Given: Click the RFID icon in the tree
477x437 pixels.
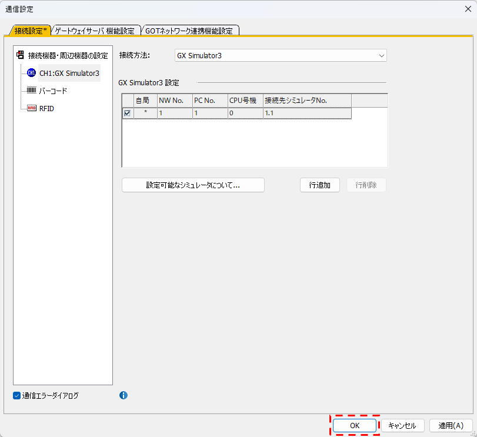Looking at the screenshot, I should pyautogui.click(x=32, y=108).
